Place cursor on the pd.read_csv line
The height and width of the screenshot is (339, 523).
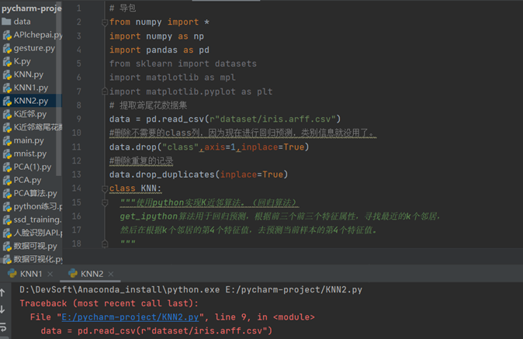pyautogui.click(x=225, y=119)
